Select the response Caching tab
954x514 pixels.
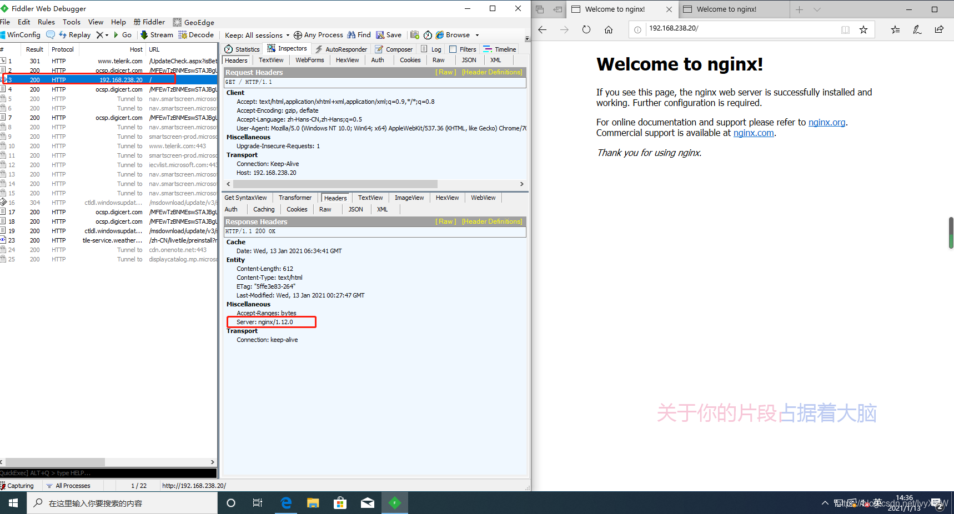click(264, 209)
